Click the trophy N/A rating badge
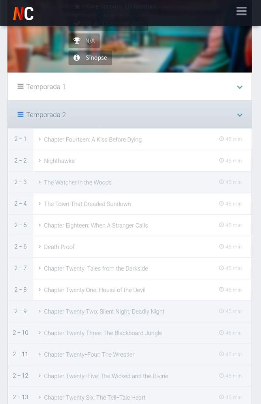 tap(84, 41)
